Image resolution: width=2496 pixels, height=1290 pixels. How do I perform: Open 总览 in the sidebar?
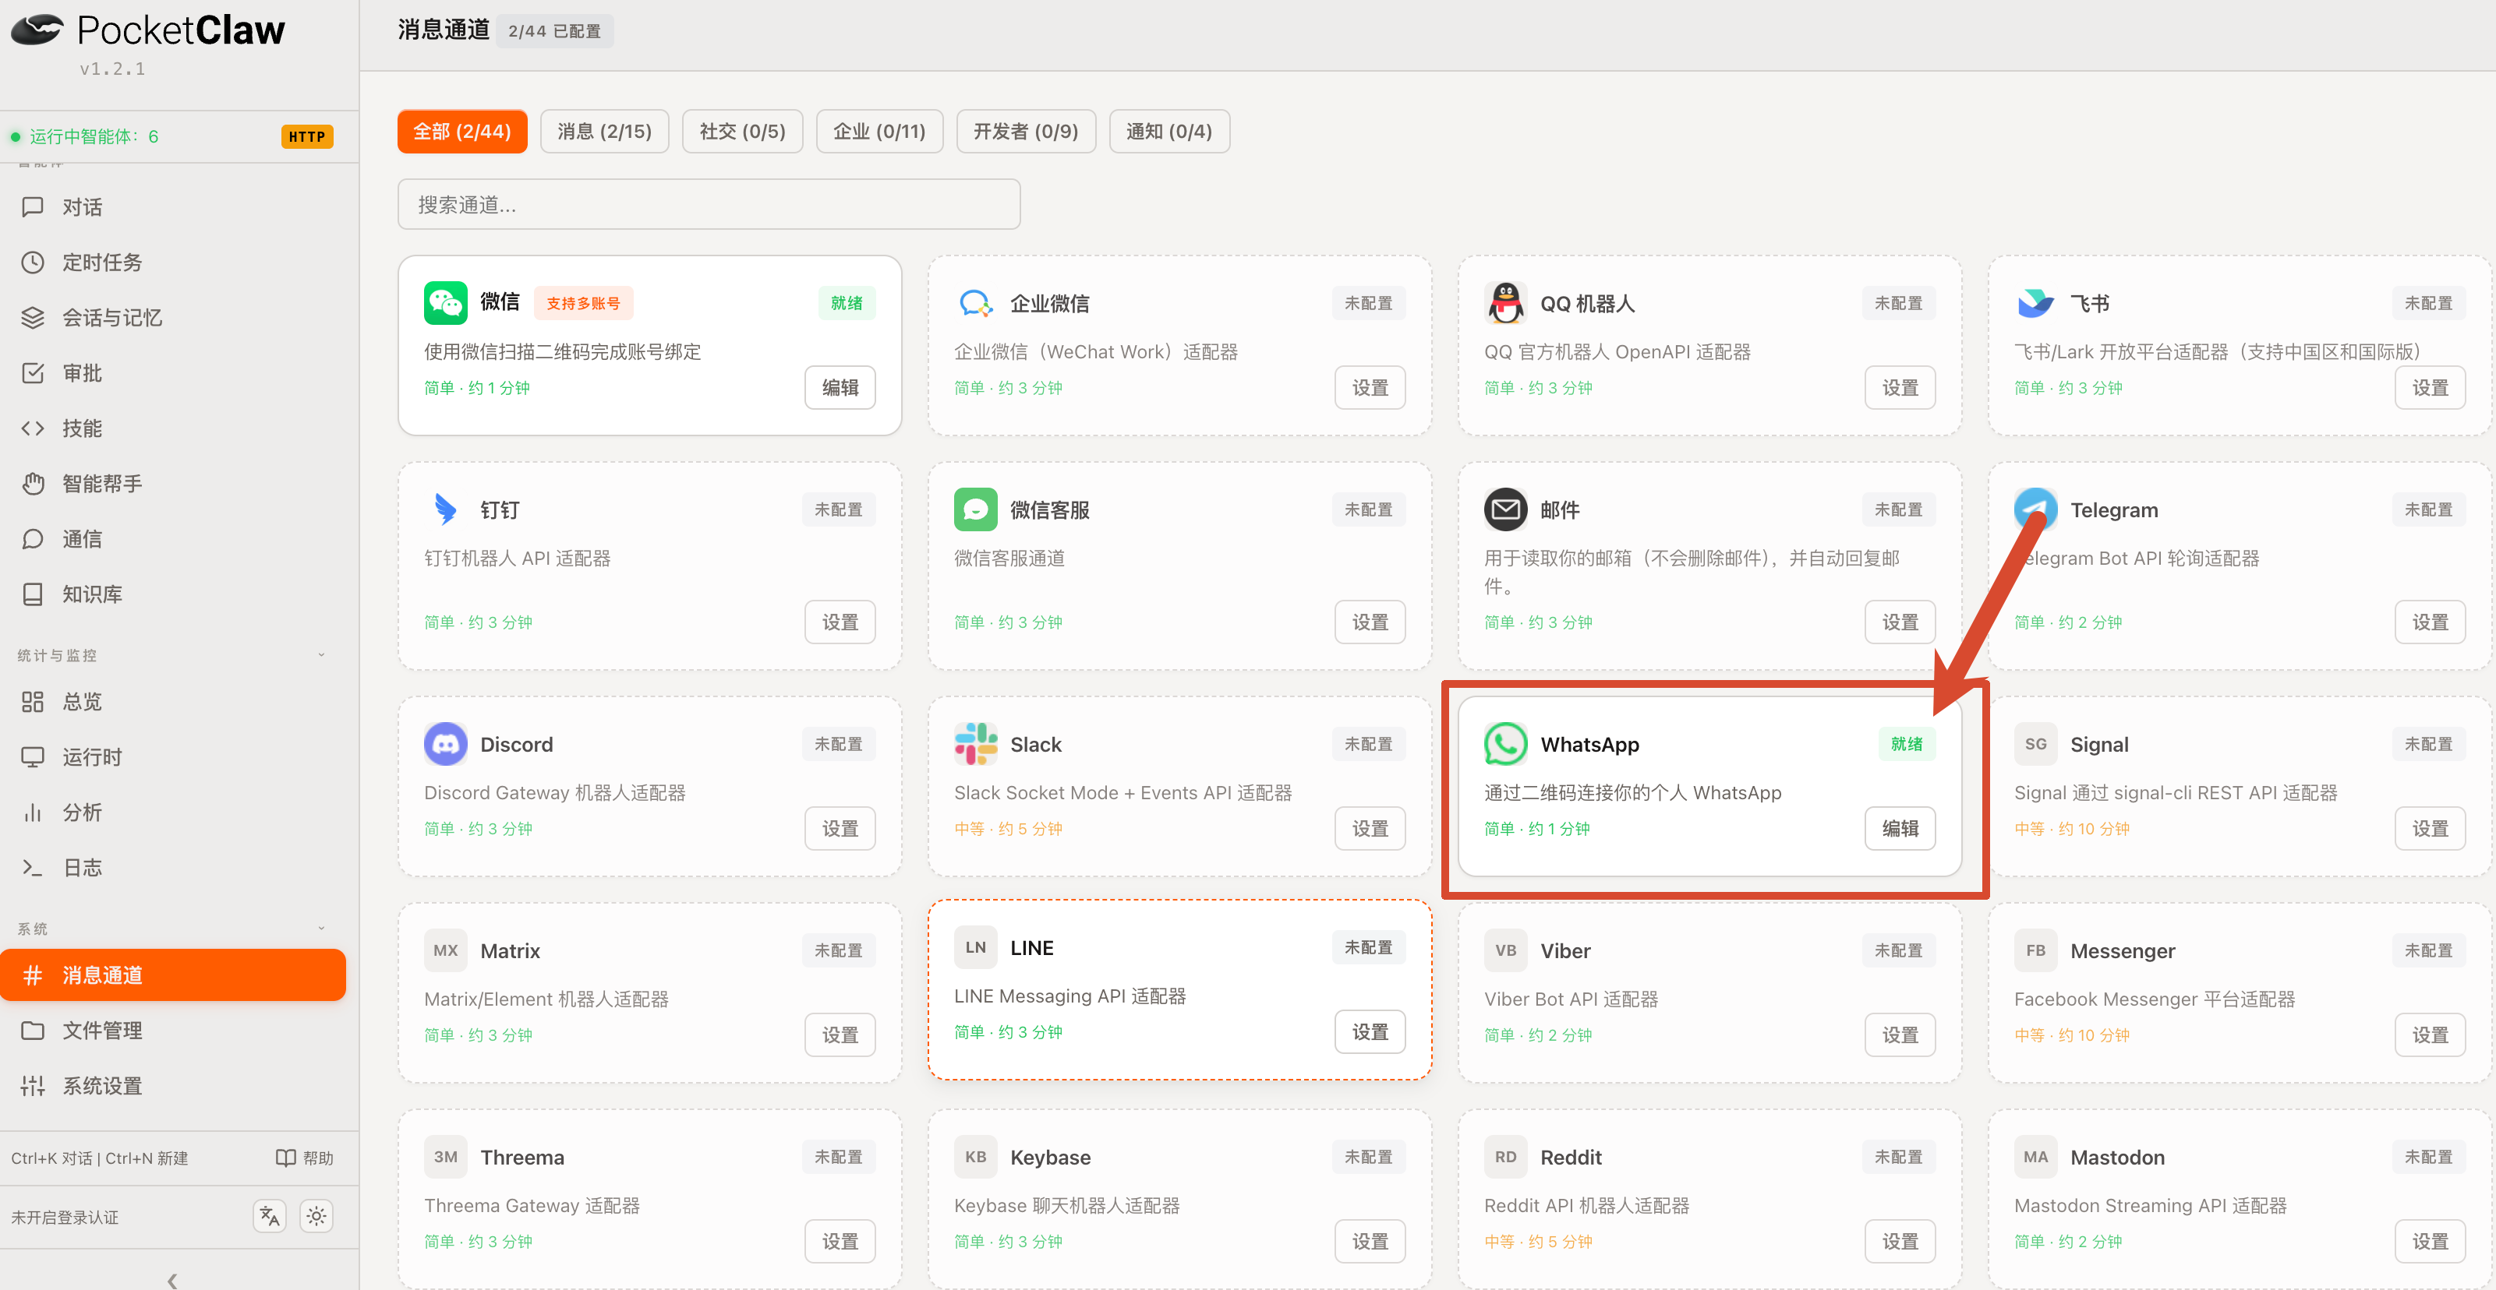173,701
